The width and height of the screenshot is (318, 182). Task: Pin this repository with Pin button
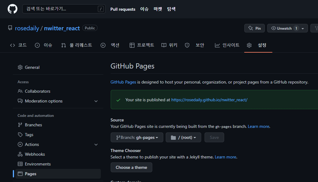tap(254, 28)
